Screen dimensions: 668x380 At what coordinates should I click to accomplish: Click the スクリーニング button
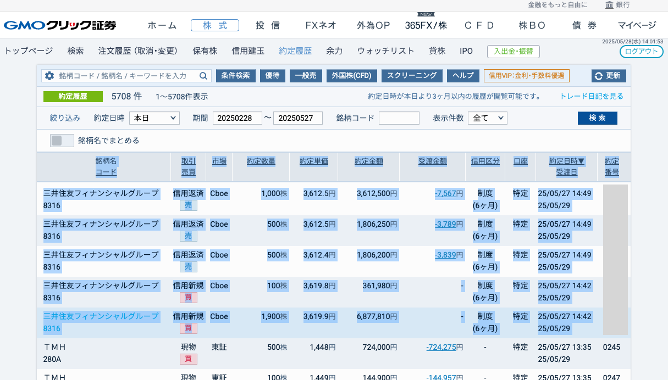pyautogui.click(x=412, y=76)
